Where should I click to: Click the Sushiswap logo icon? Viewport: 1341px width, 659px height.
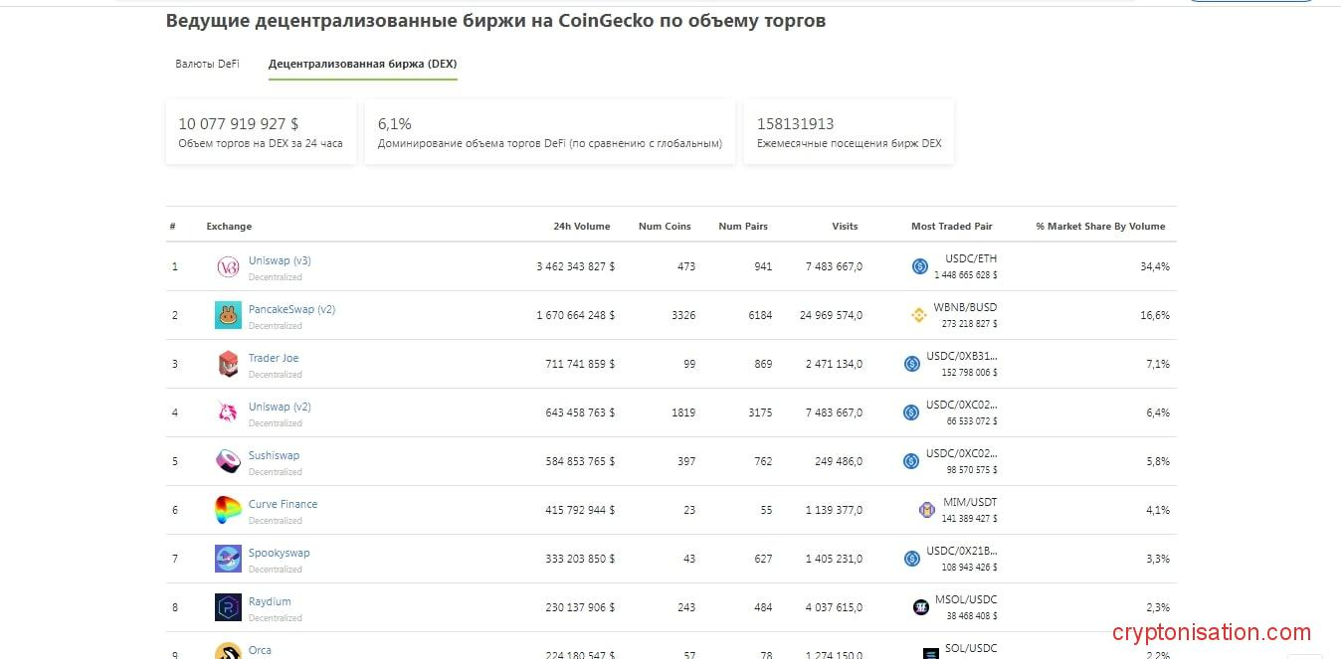coord(228,461)
